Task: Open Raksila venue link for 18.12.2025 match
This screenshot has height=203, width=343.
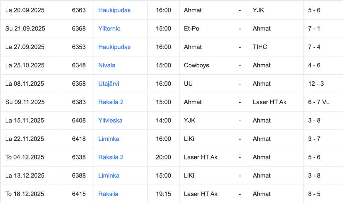Action: [x=108, y=194]
